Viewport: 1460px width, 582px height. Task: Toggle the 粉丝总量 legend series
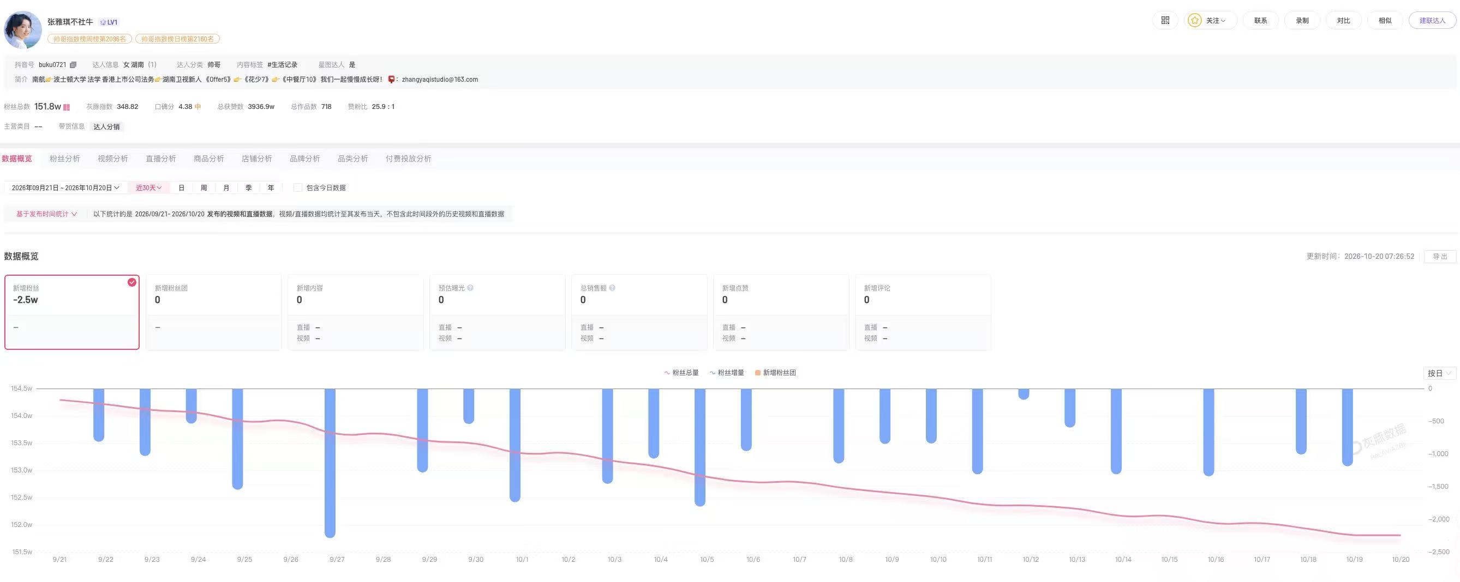coord(681,373)
